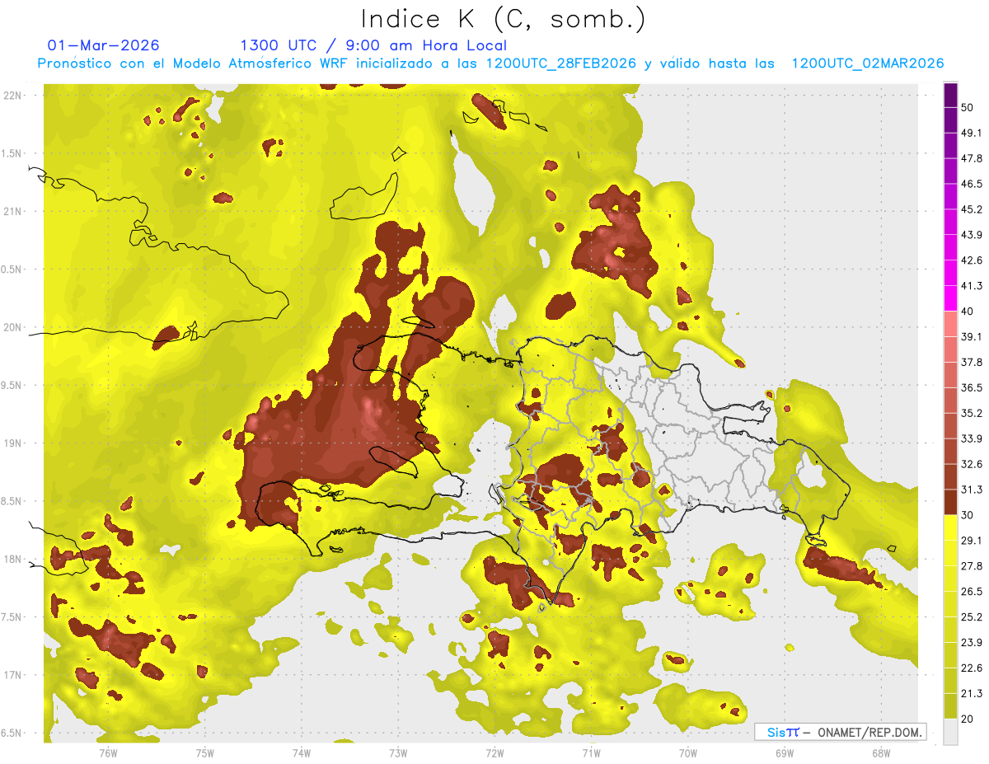Click the "7.5N" latitude label
Image resolution: width=989 pixels, height=764 pixels.
[12, 617]
